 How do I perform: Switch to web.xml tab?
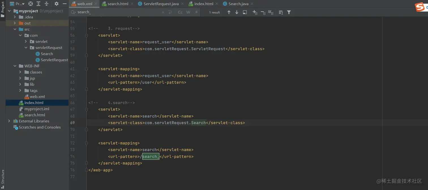click(85, 4)
